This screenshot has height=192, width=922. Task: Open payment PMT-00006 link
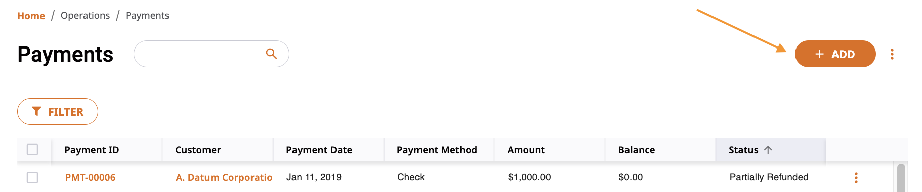pos(90,177)
